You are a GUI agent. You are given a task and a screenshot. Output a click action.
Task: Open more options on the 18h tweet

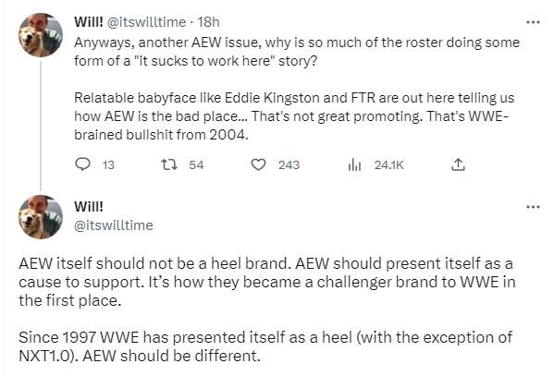pyautogui.click(x=533, y=22)
